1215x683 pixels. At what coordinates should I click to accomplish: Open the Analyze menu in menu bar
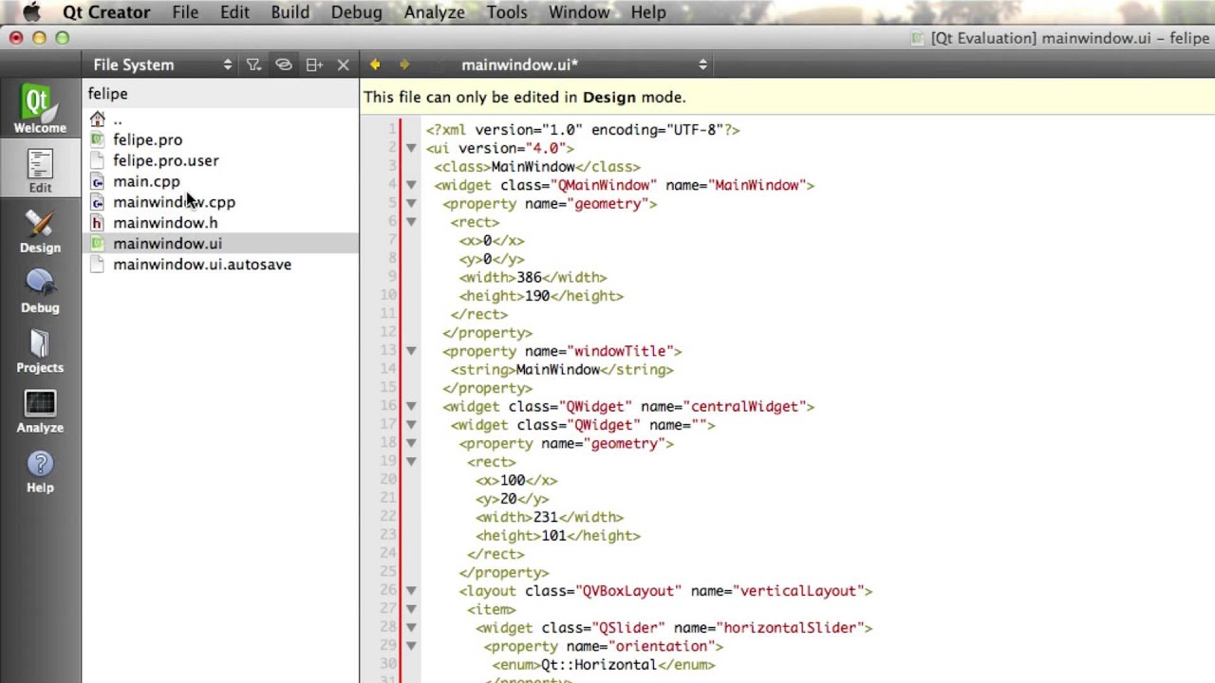[434, 12]
